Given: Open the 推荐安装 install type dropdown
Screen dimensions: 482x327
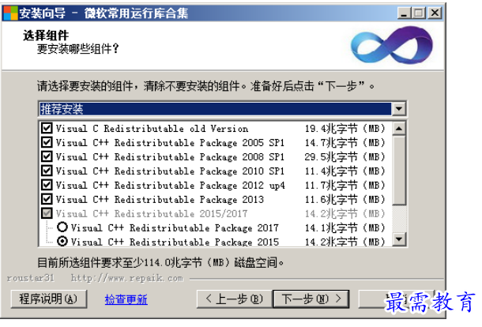Looking at the screenshot, I should [x=399, y=109].
